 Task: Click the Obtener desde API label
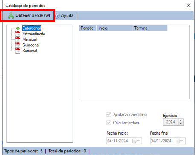click(x=33, y=15)
